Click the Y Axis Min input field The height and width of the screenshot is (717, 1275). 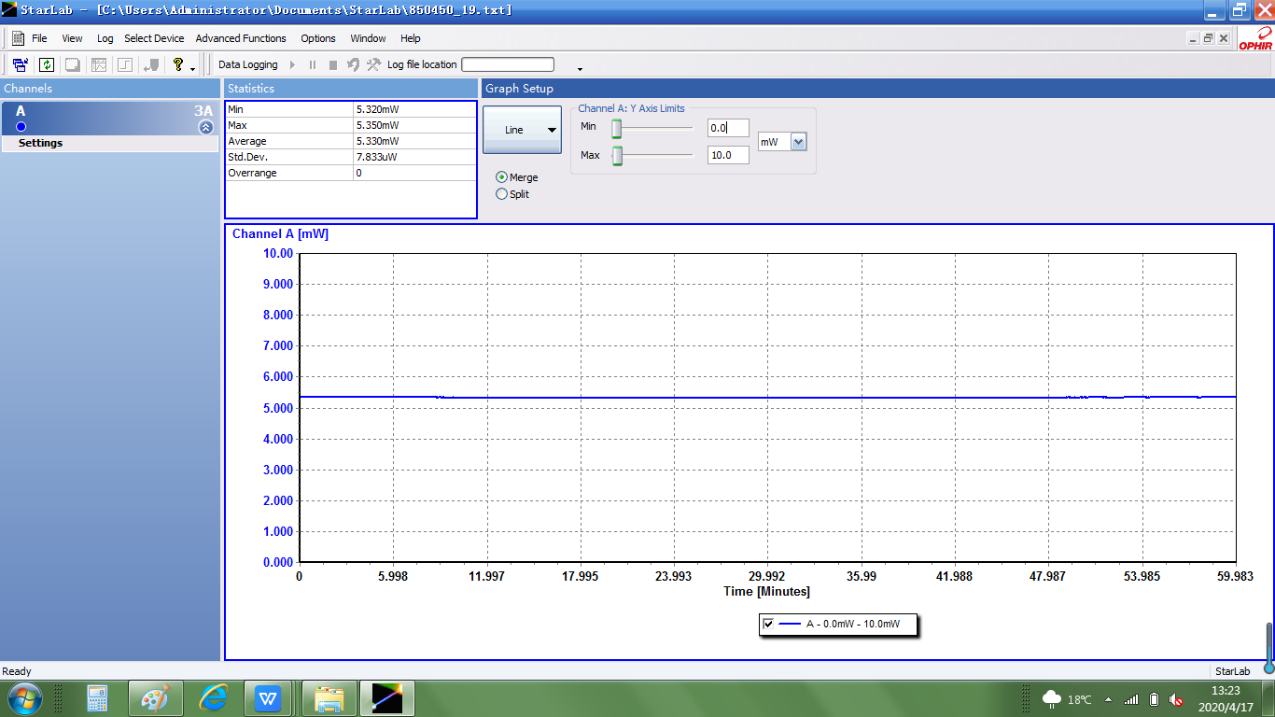(x=727, y=127)
